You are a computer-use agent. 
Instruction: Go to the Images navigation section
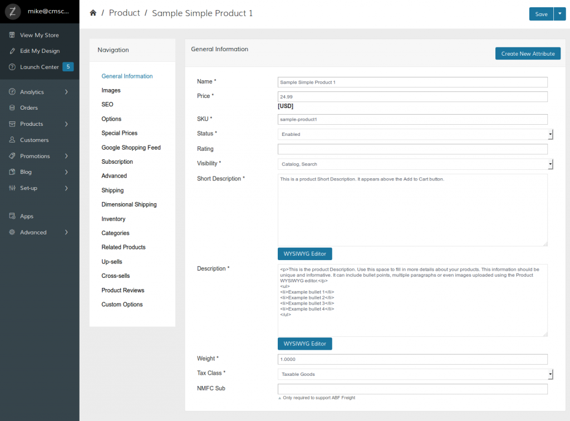click(111, 90)
